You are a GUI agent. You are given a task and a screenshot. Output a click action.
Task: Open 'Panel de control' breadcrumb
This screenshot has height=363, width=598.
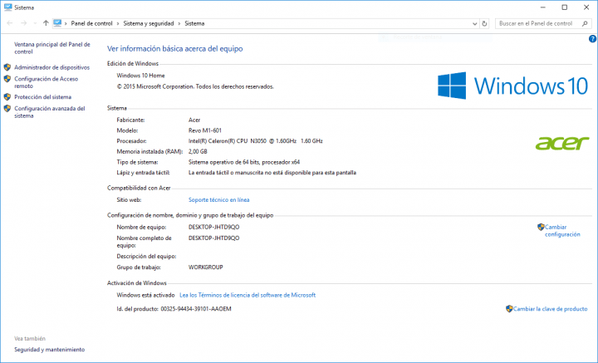(92, 23)
